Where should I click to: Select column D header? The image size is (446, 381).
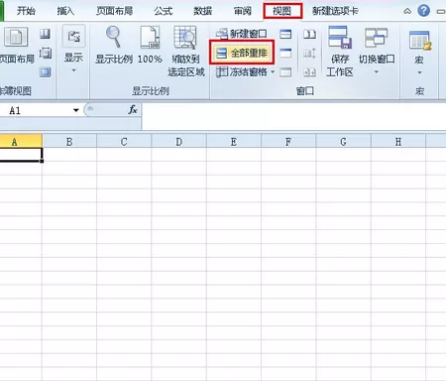[x=178, y=142]
